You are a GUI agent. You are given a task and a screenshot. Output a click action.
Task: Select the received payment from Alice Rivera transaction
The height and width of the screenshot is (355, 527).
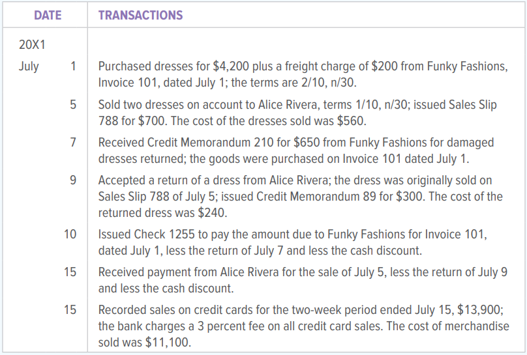coord(303,280)
